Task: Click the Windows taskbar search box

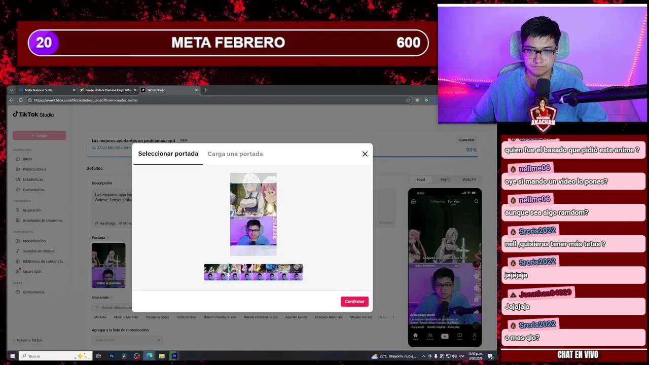Action: (55, 356)
